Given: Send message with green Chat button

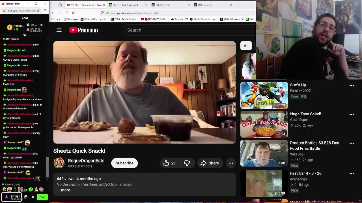Looking at the screenshot, I should pos(42,197).
